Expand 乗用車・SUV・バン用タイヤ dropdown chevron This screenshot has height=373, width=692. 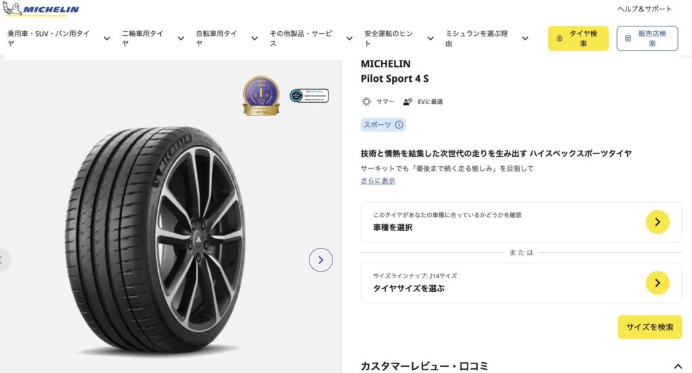click(x=107, y=39)
